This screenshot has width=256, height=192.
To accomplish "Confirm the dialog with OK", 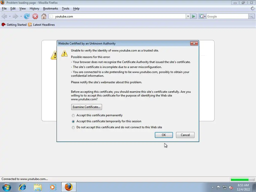I will click(164, 135).
